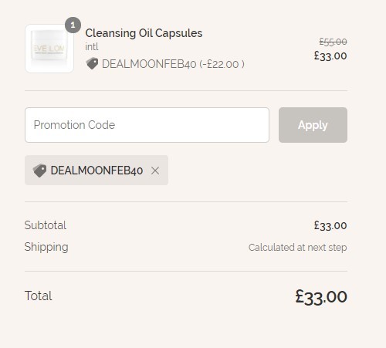The width and height of the screenshot is (386, 348).
Task: Click the £33.00 item price
Action: [330, 56]
